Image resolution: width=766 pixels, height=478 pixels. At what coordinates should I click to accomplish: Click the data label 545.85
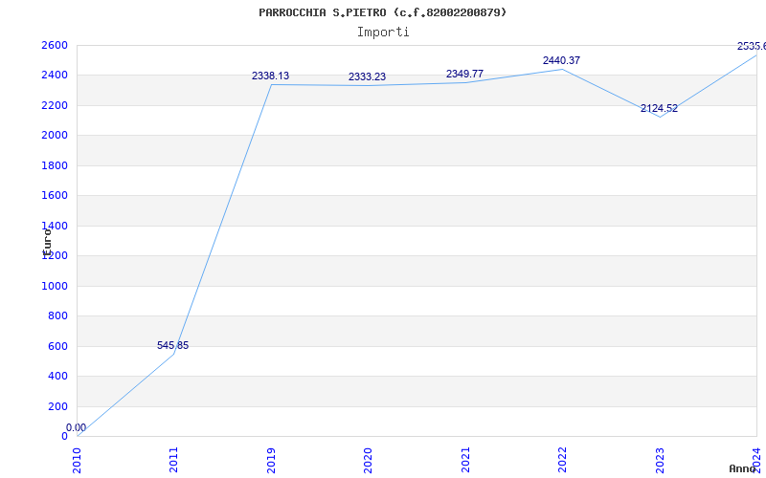pyautogui.click(x=172, y=345)
